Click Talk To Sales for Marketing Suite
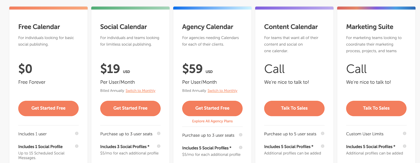Screen dimensions: 420x163 click(x=376, y=108)
